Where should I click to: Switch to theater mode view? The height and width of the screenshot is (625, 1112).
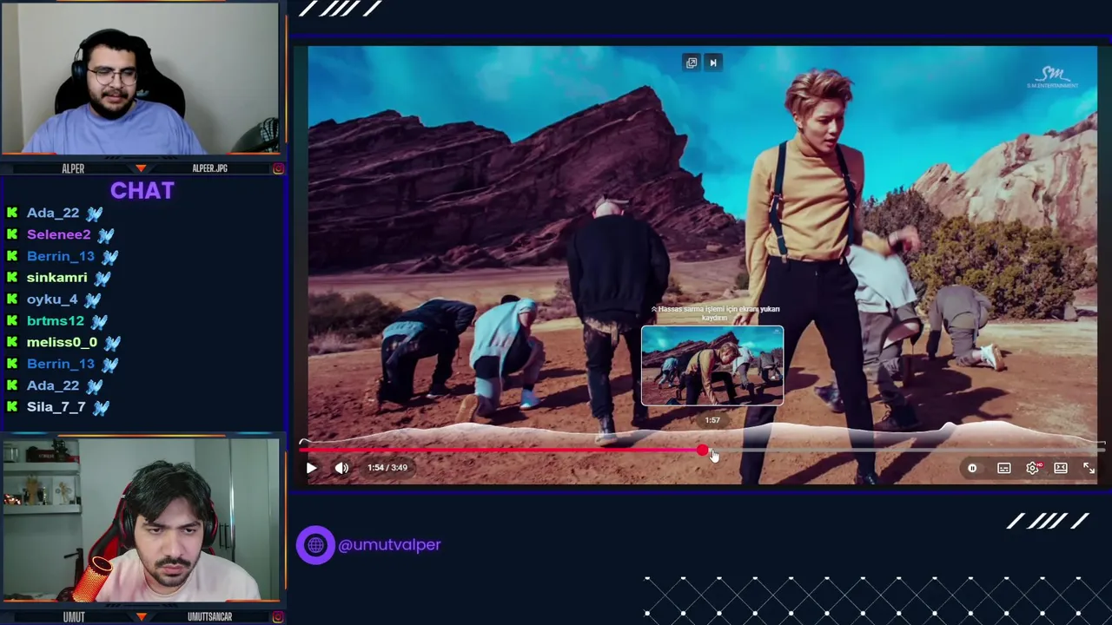pyautogui.click(x=1061, y=468)
